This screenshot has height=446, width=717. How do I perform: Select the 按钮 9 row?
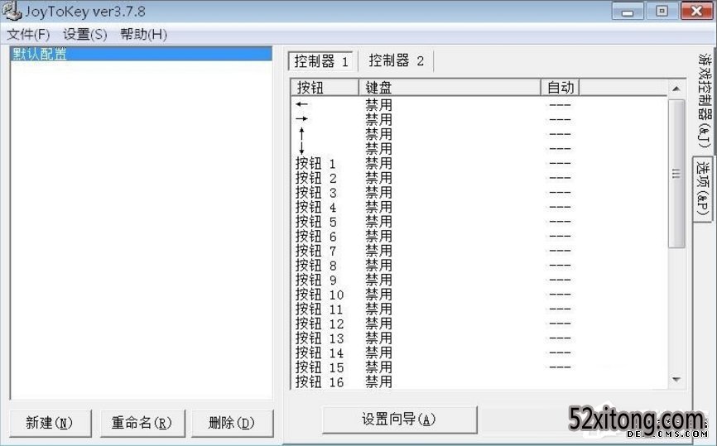pos(479,281)
